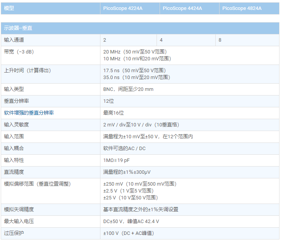Viewport: 281px width, 241px height.
Task: Click the 输入通道 row label
Action: point(14,40)
